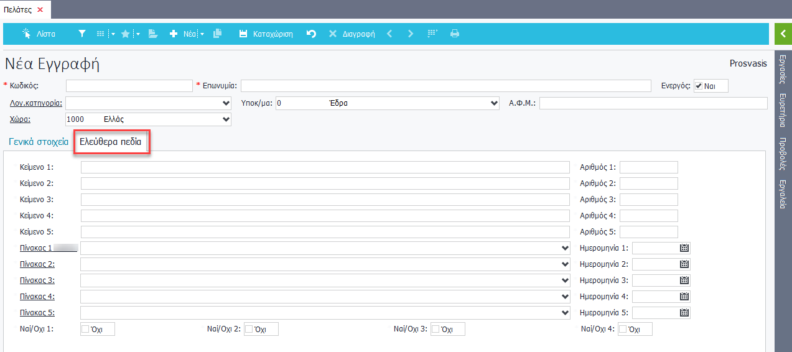Collapse the side panel with green arrow

pos(783,34)
